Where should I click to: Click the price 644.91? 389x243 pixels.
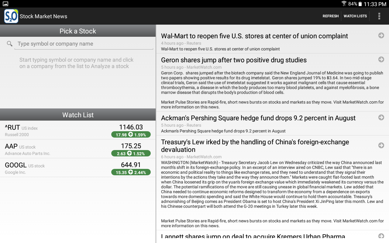click(x=131, y=165)
